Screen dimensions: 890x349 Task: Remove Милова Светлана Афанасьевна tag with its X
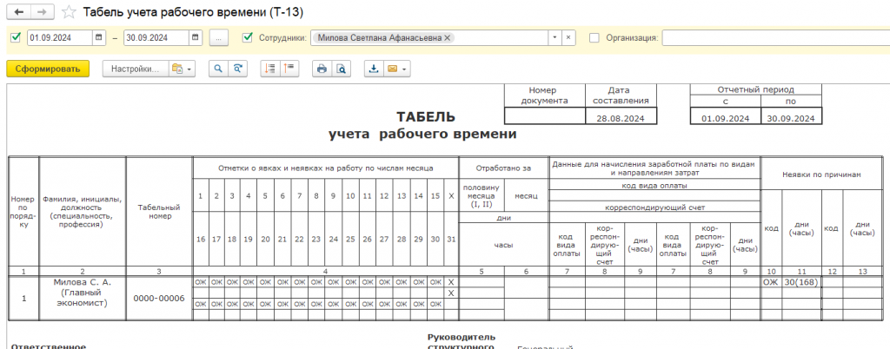(x=448, y=38)
